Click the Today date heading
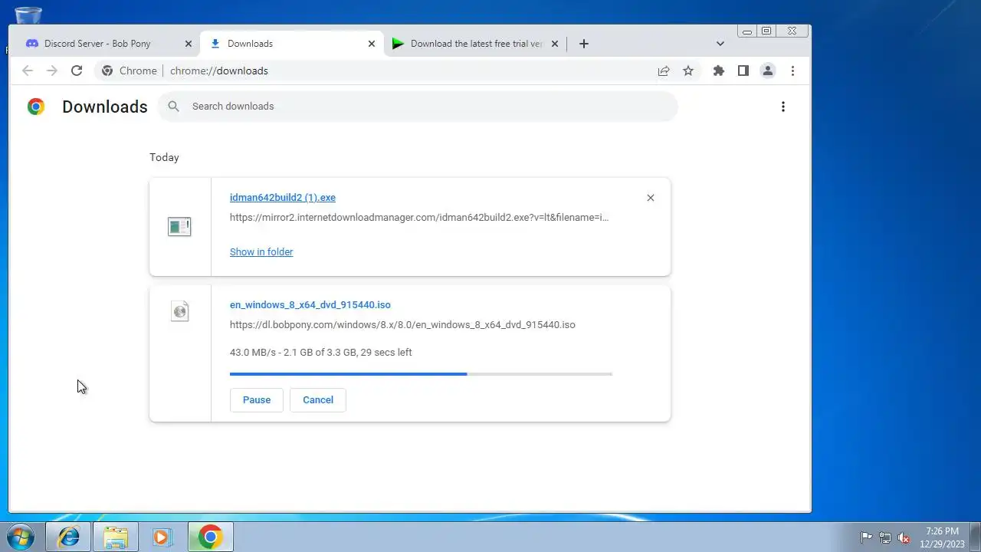The image size is (981, 552). (x=164, y=157)
